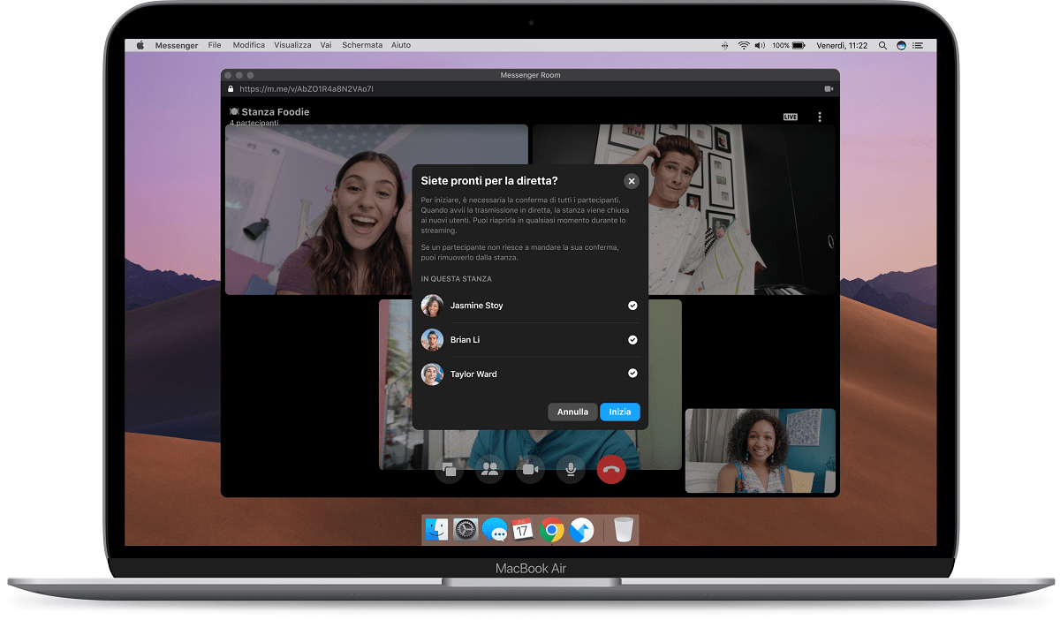The image size is (1060, 620).
Task: Open the Trash in the Dock
Action: [x=624, y=530]
